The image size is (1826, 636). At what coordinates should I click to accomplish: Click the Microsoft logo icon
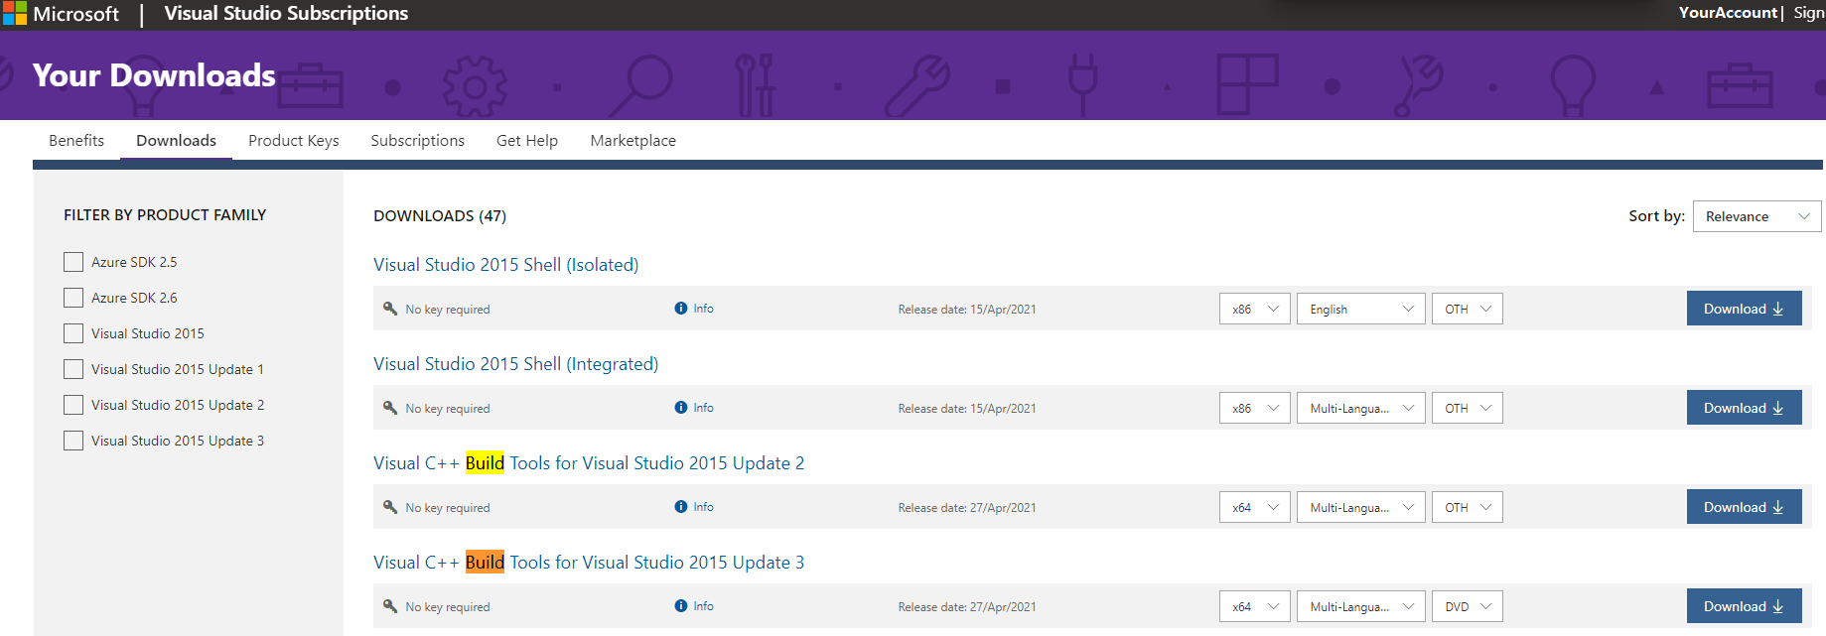pyautogui.click(x=15, y=13)
